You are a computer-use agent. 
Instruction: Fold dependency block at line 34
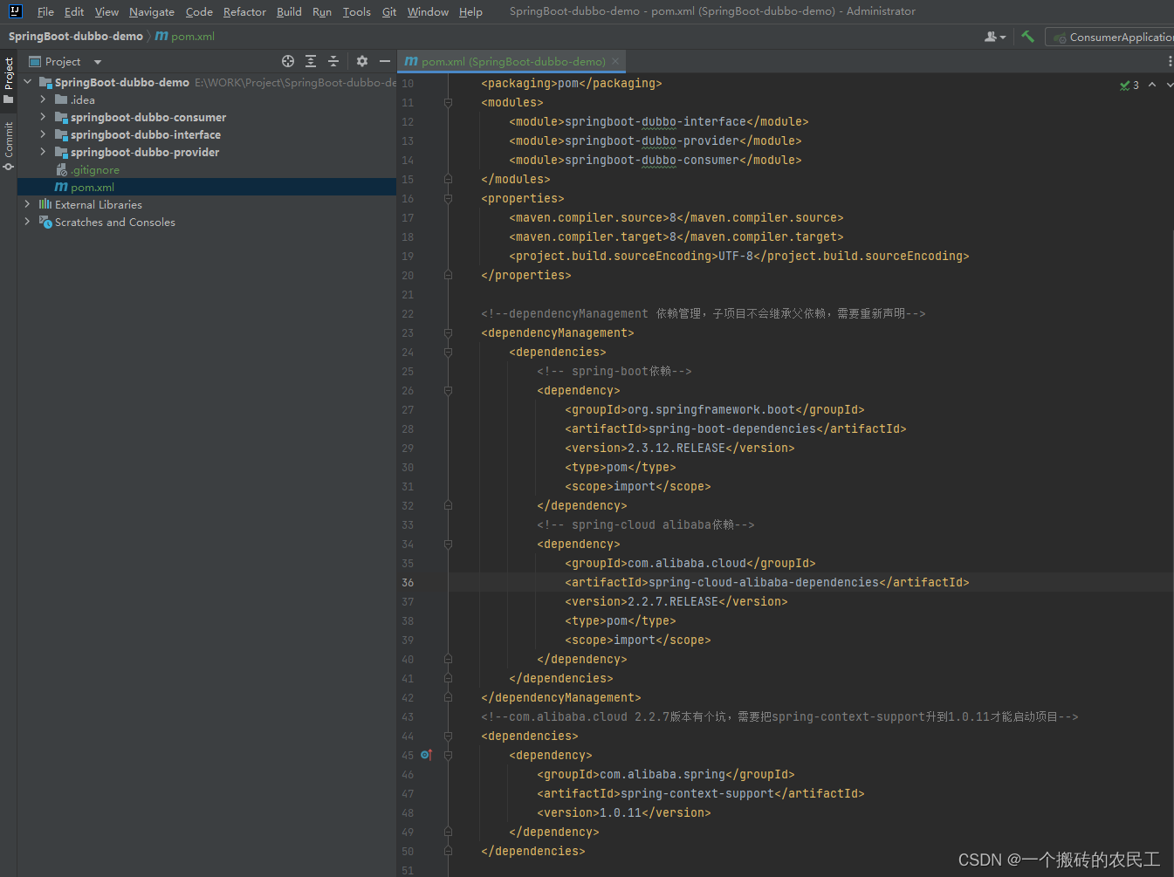click(x=448, y=544)
